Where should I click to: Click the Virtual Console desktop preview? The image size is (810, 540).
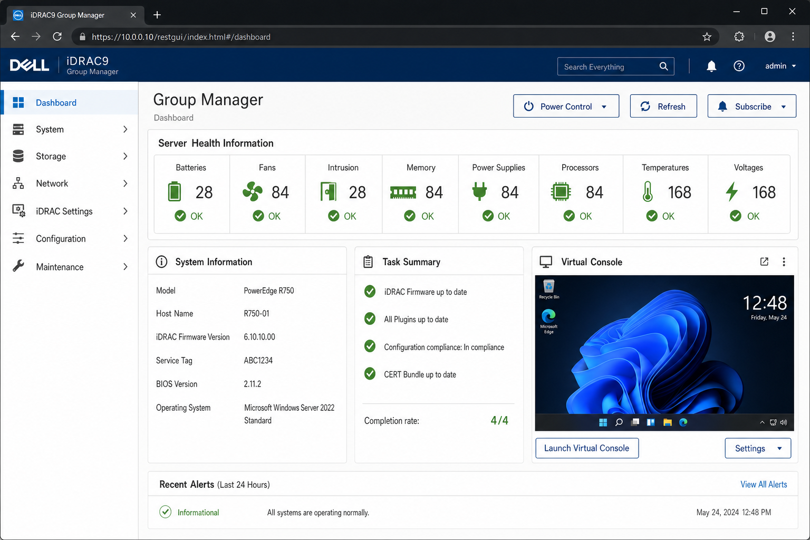click(x=664, y=353)
